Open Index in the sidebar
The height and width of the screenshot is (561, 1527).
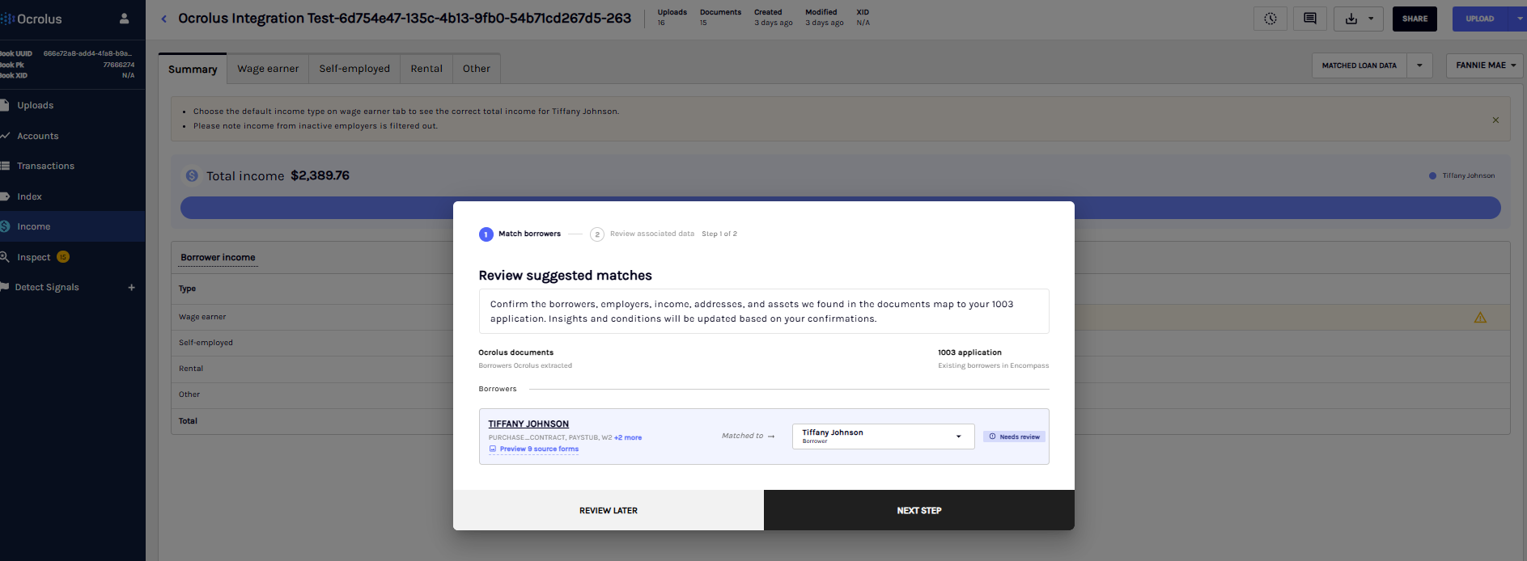click(x=73, y=196)
